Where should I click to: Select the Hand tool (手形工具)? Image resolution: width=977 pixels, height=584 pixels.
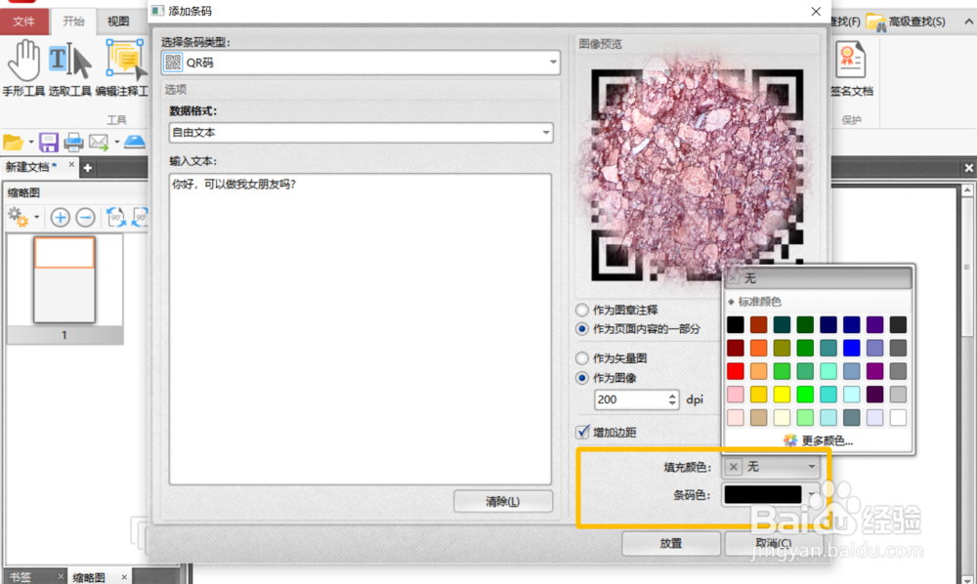coord(23,67)
